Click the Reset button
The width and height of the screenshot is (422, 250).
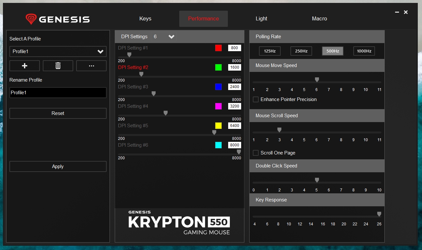click(x=58, y=113)
